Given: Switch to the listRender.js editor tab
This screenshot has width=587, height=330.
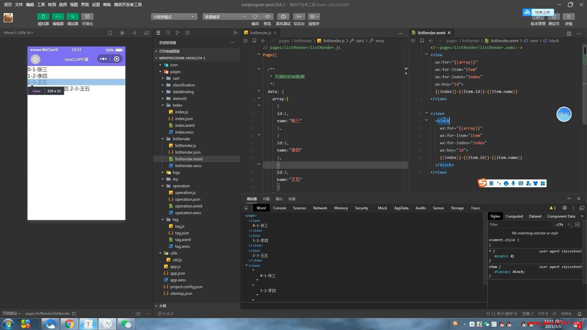Looking at the screenshot, I should point(260,33).
